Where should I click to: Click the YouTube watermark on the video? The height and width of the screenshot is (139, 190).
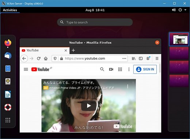[123, 126]
